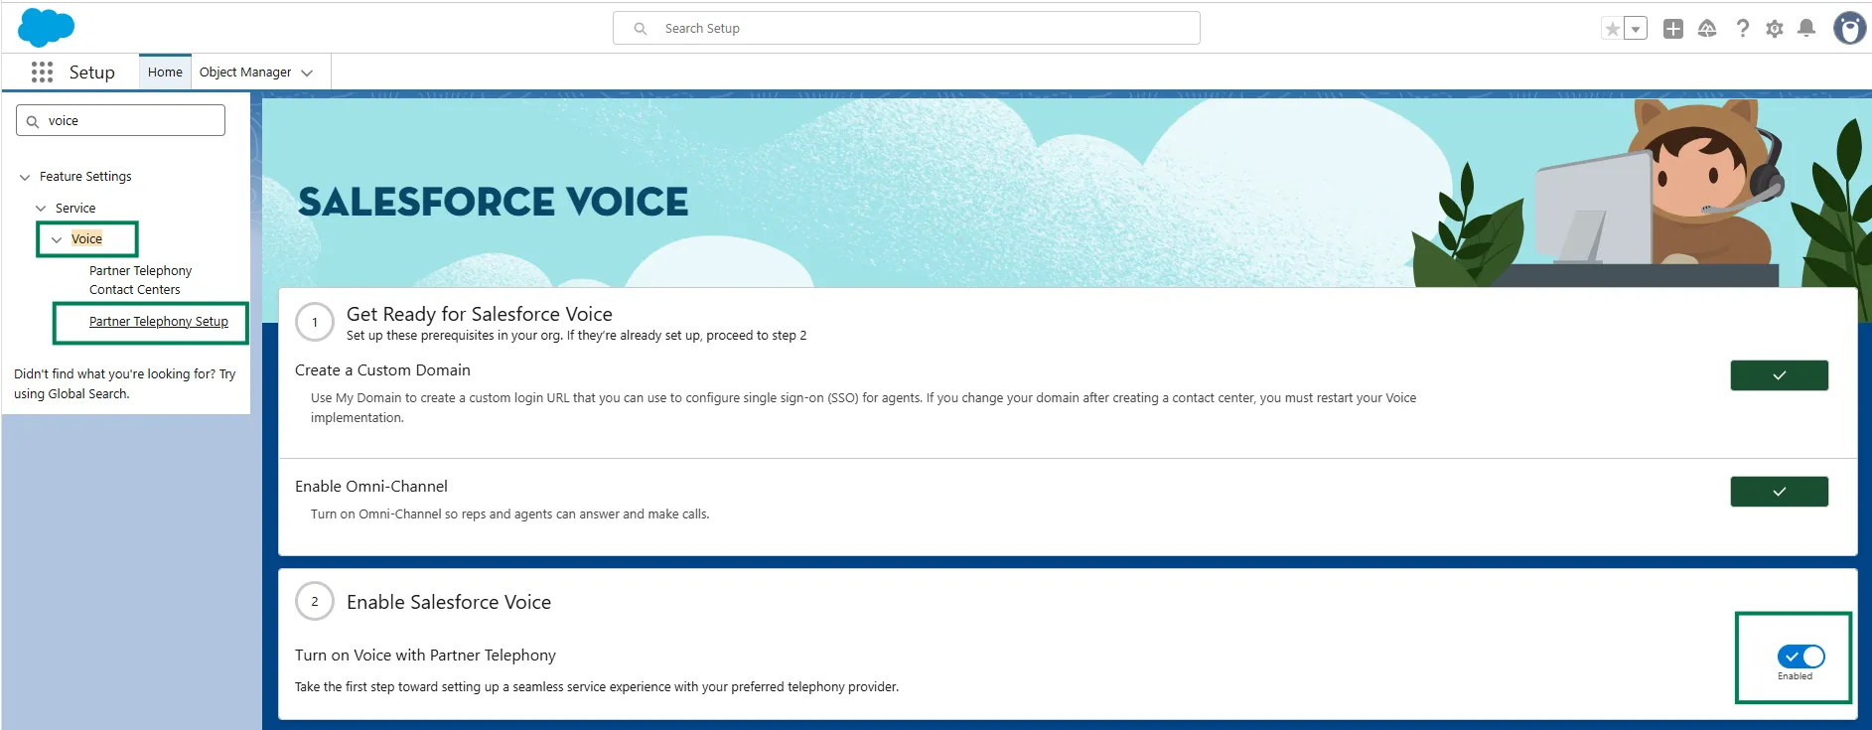Open the Partner Telephony Setup link
1872x730 pixels.
click(x=159, y=322)
